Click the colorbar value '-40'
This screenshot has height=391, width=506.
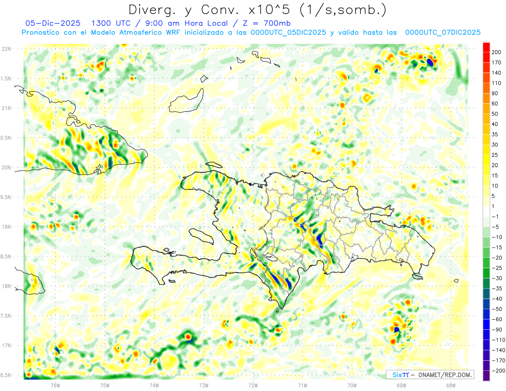point(498,299)
